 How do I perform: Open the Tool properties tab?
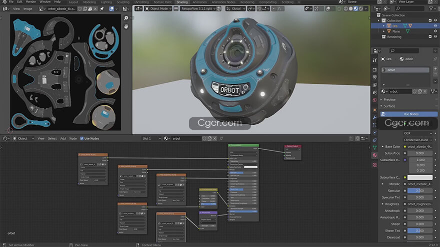click(x=374, y=60)
